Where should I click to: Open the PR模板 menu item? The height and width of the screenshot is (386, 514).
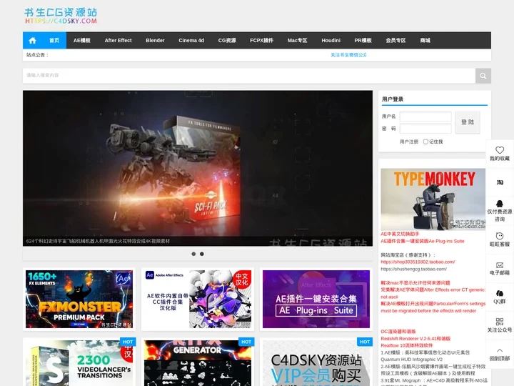point(363,40)
